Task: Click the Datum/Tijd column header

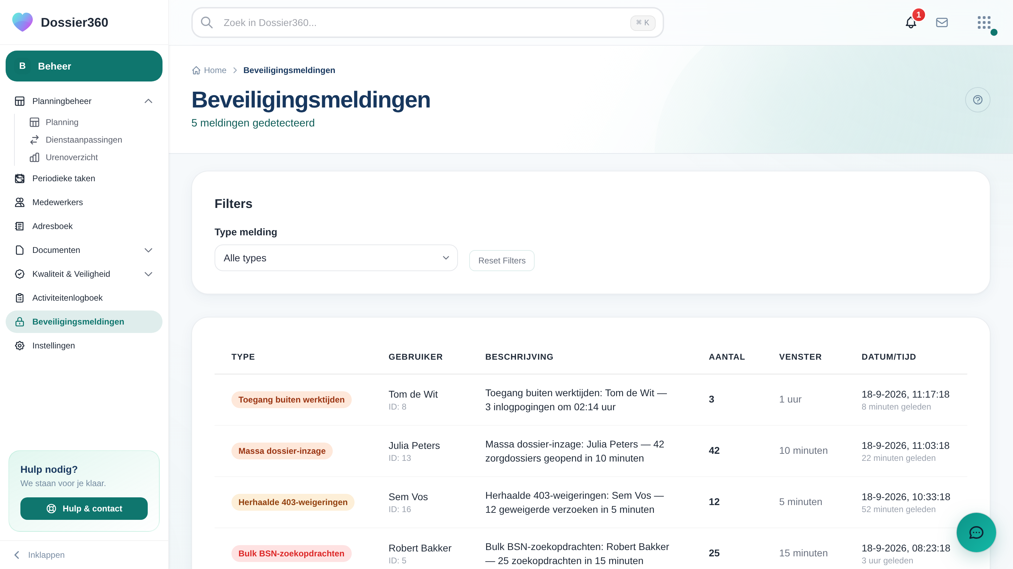Action: point(889,357)
